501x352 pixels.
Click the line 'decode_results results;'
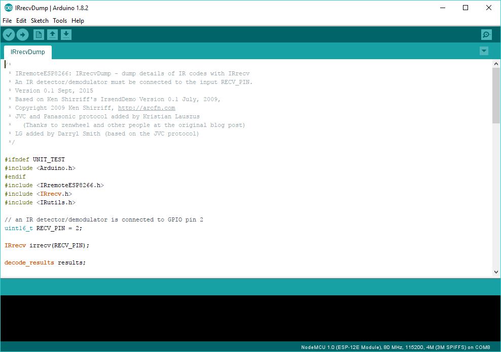click(45, 262)
